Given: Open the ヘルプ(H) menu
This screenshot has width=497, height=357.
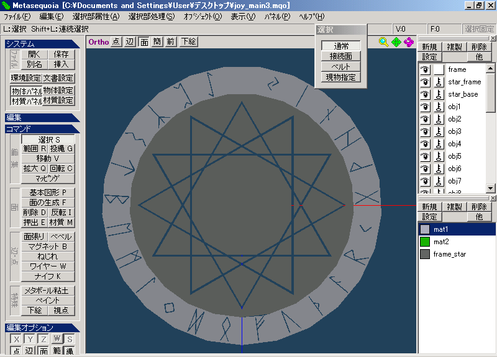Looking at the screenshot, I should pos(312,17).
